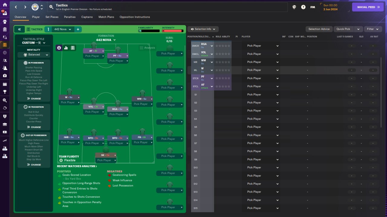Click the Social Feed button
The image size is (387, 217).
pyautogui.click(x=368, y=7)
